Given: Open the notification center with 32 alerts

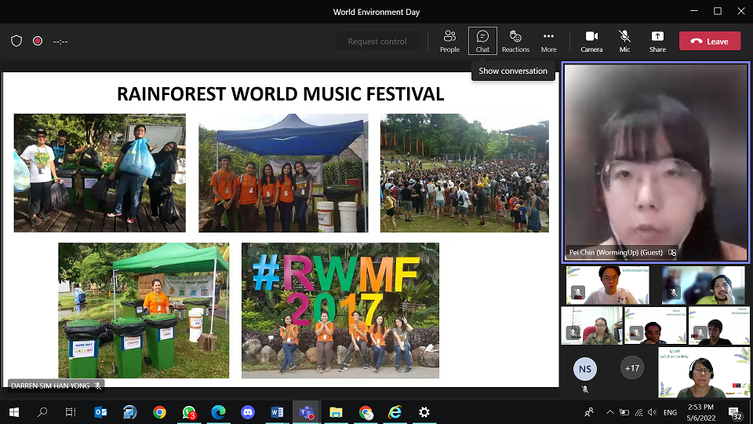Looking at the screenshot, I should click(735, 413).
